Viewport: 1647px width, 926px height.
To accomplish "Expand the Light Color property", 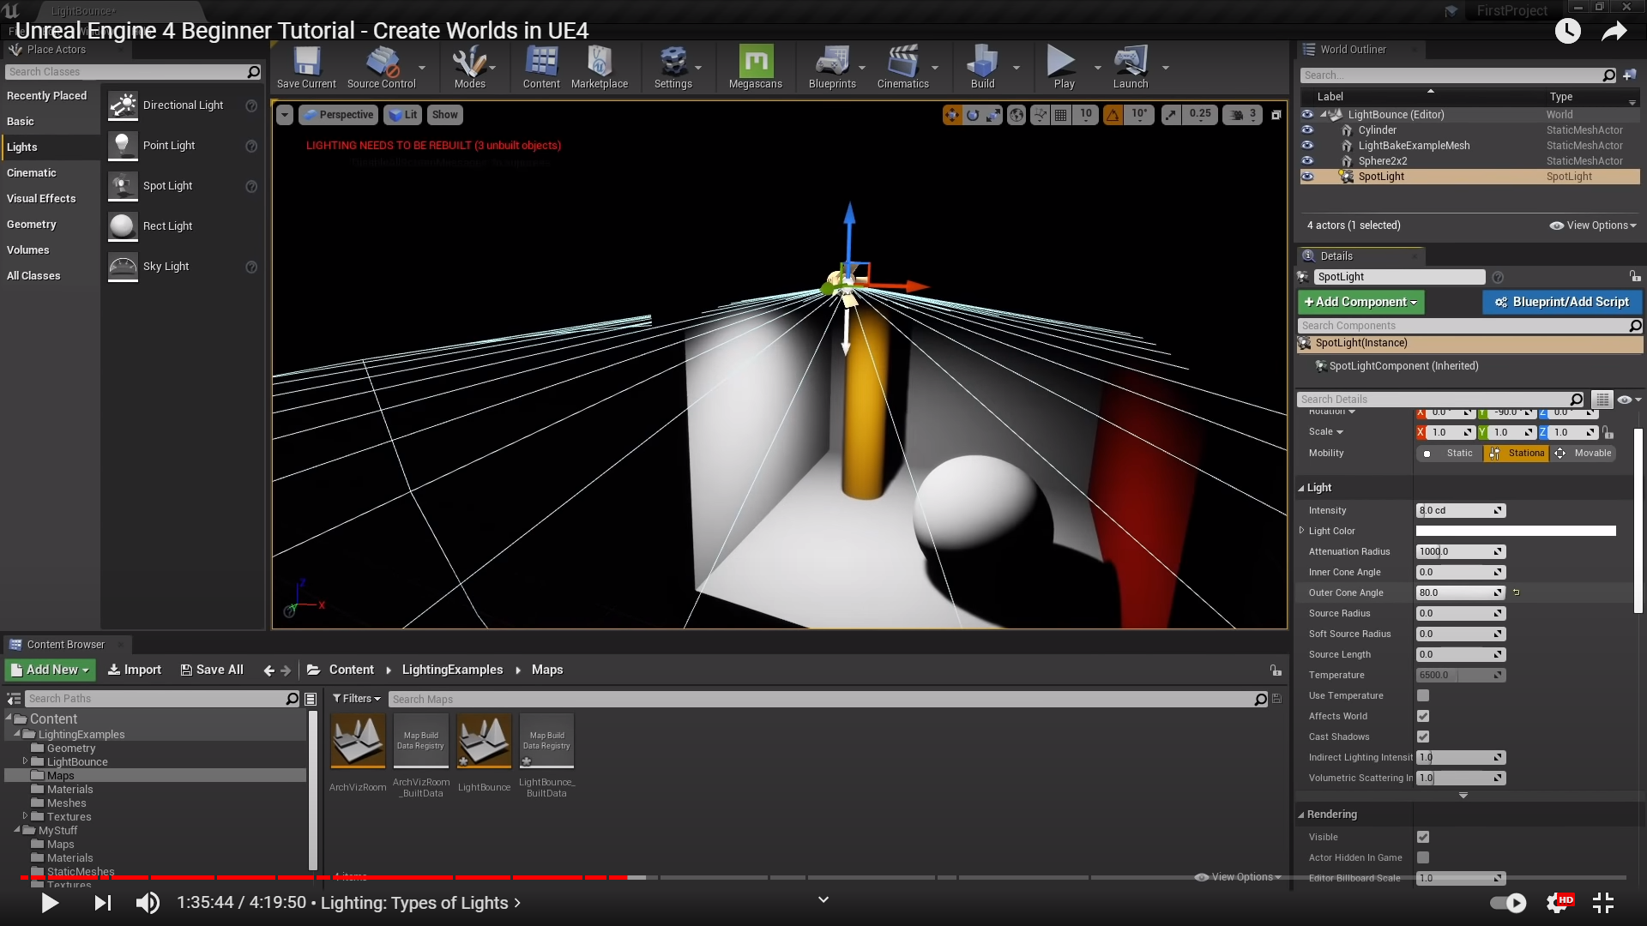I will click(x=1302, y=531).
